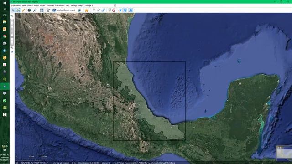The height and width of the screenshot is (164, 292).
Task: Click the minimap thumbnail in bottom-right corner
Action: (284, 154)
